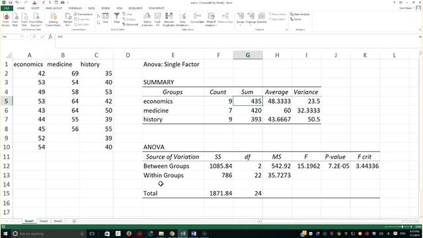
Task: Open the Name Box dropdown arrow
Action: coord(22,36)
